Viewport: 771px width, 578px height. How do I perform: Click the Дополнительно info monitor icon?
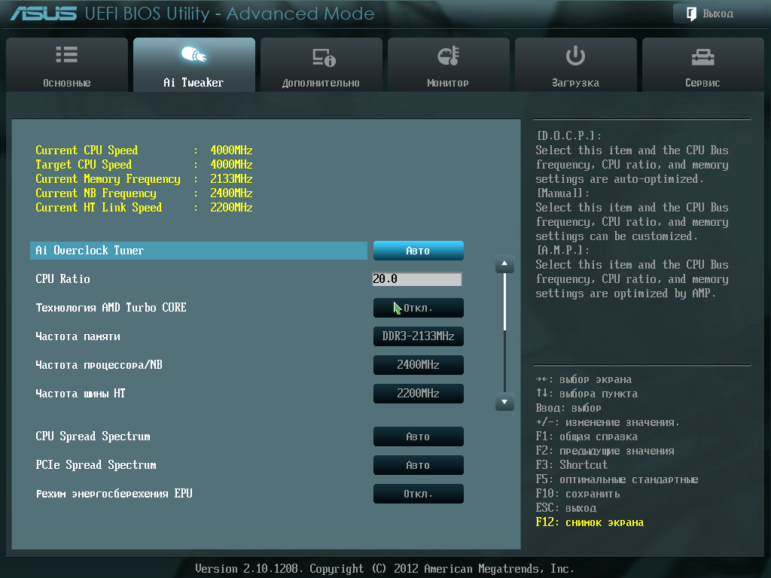pyautogui.click(x=324, y=57)
